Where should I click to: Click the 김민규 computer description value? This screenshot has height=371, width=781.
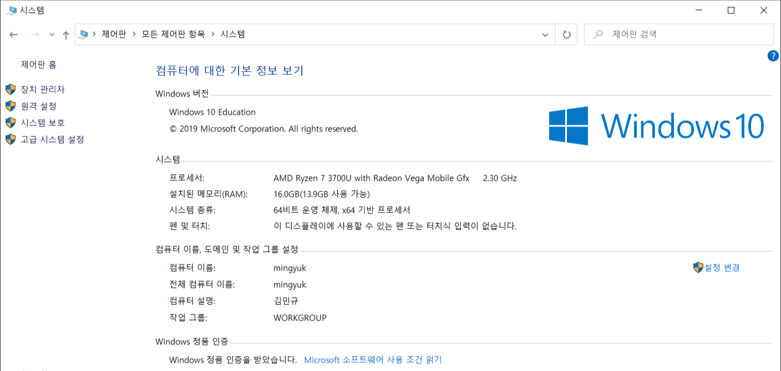pyautogui.click(x=286, y=301)
